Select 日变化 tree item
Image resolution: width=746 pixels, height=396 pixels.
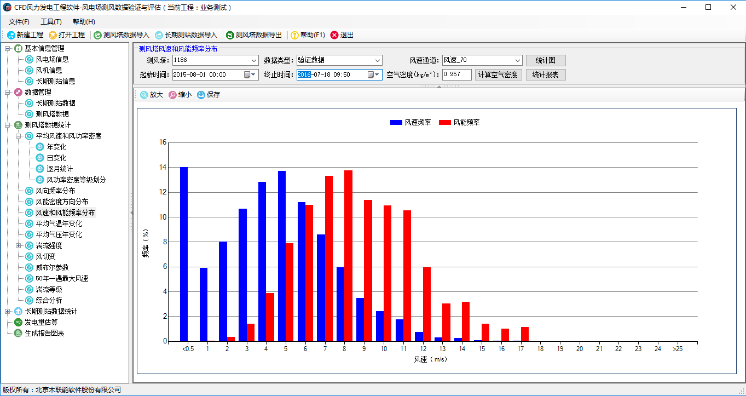click(x=56, y=158)
